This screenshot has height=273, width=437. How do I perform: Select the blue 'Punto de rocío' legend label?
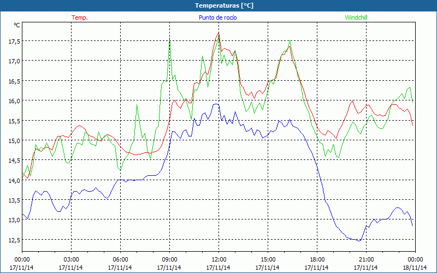click(x=217, y=17)
